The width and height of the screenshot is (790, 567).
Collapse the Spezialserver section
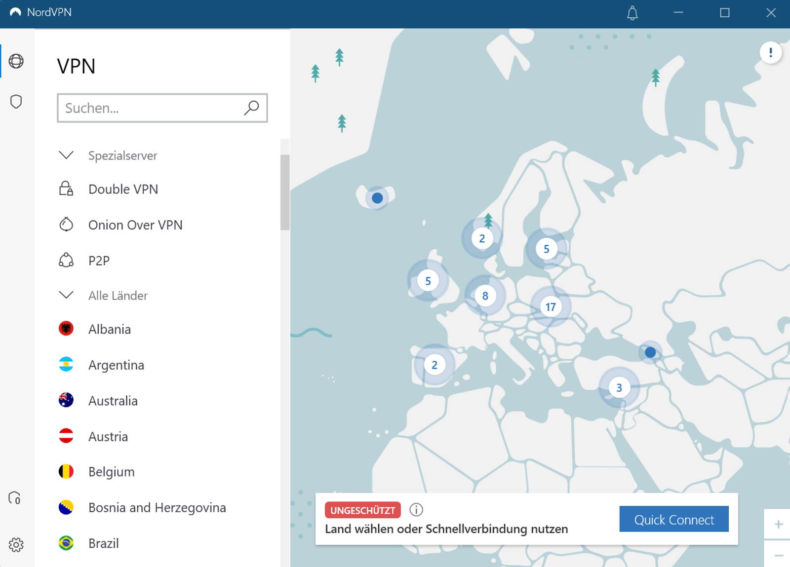coord(66,155)
